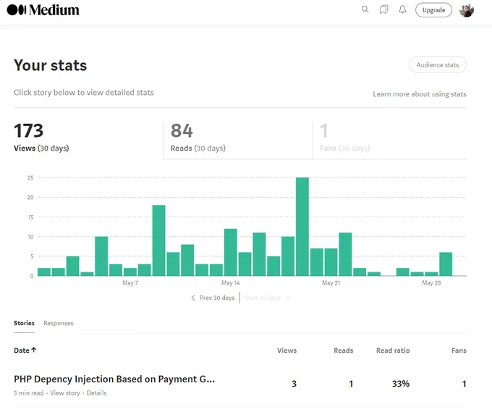Open the bookmarks reading list icon
The image size is (492, 415).
coord(383,9)
